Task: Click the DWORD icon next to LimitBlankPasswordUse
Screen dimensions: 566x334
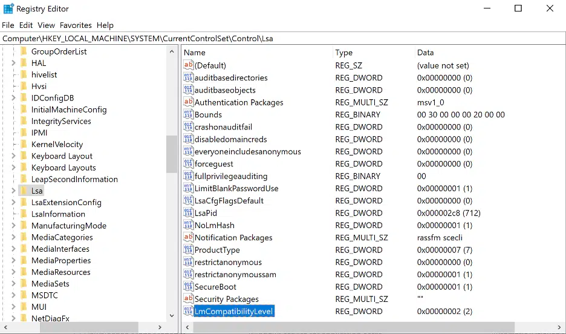Action: tap(188, 188)
